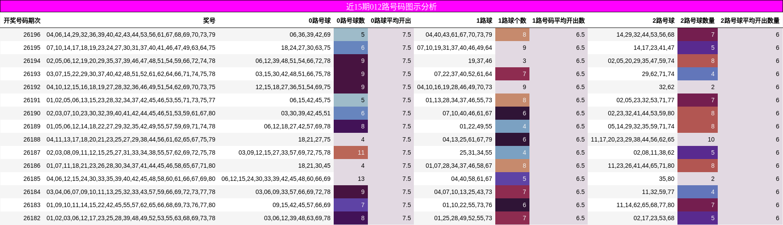
Task: Click 2路号球 cell 29,62,71,74
Action: pos(658,74)
